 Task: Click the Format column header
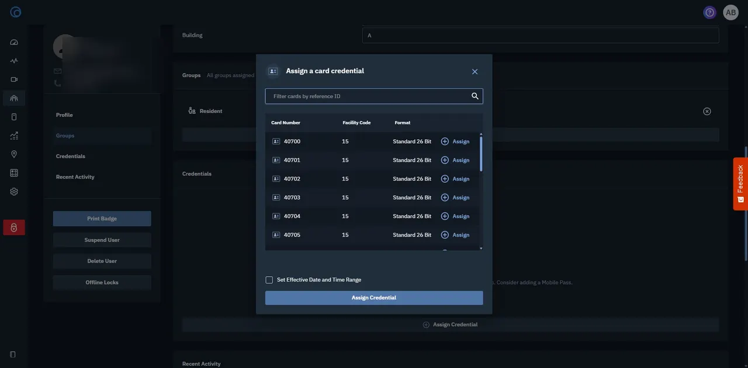pos(403,123)
